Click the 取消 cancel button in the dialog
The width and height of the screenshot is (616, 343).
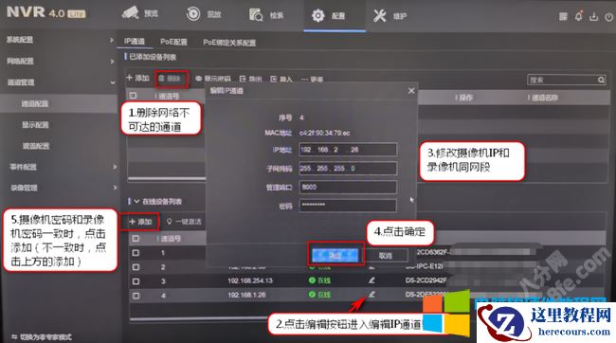[386, 256]
